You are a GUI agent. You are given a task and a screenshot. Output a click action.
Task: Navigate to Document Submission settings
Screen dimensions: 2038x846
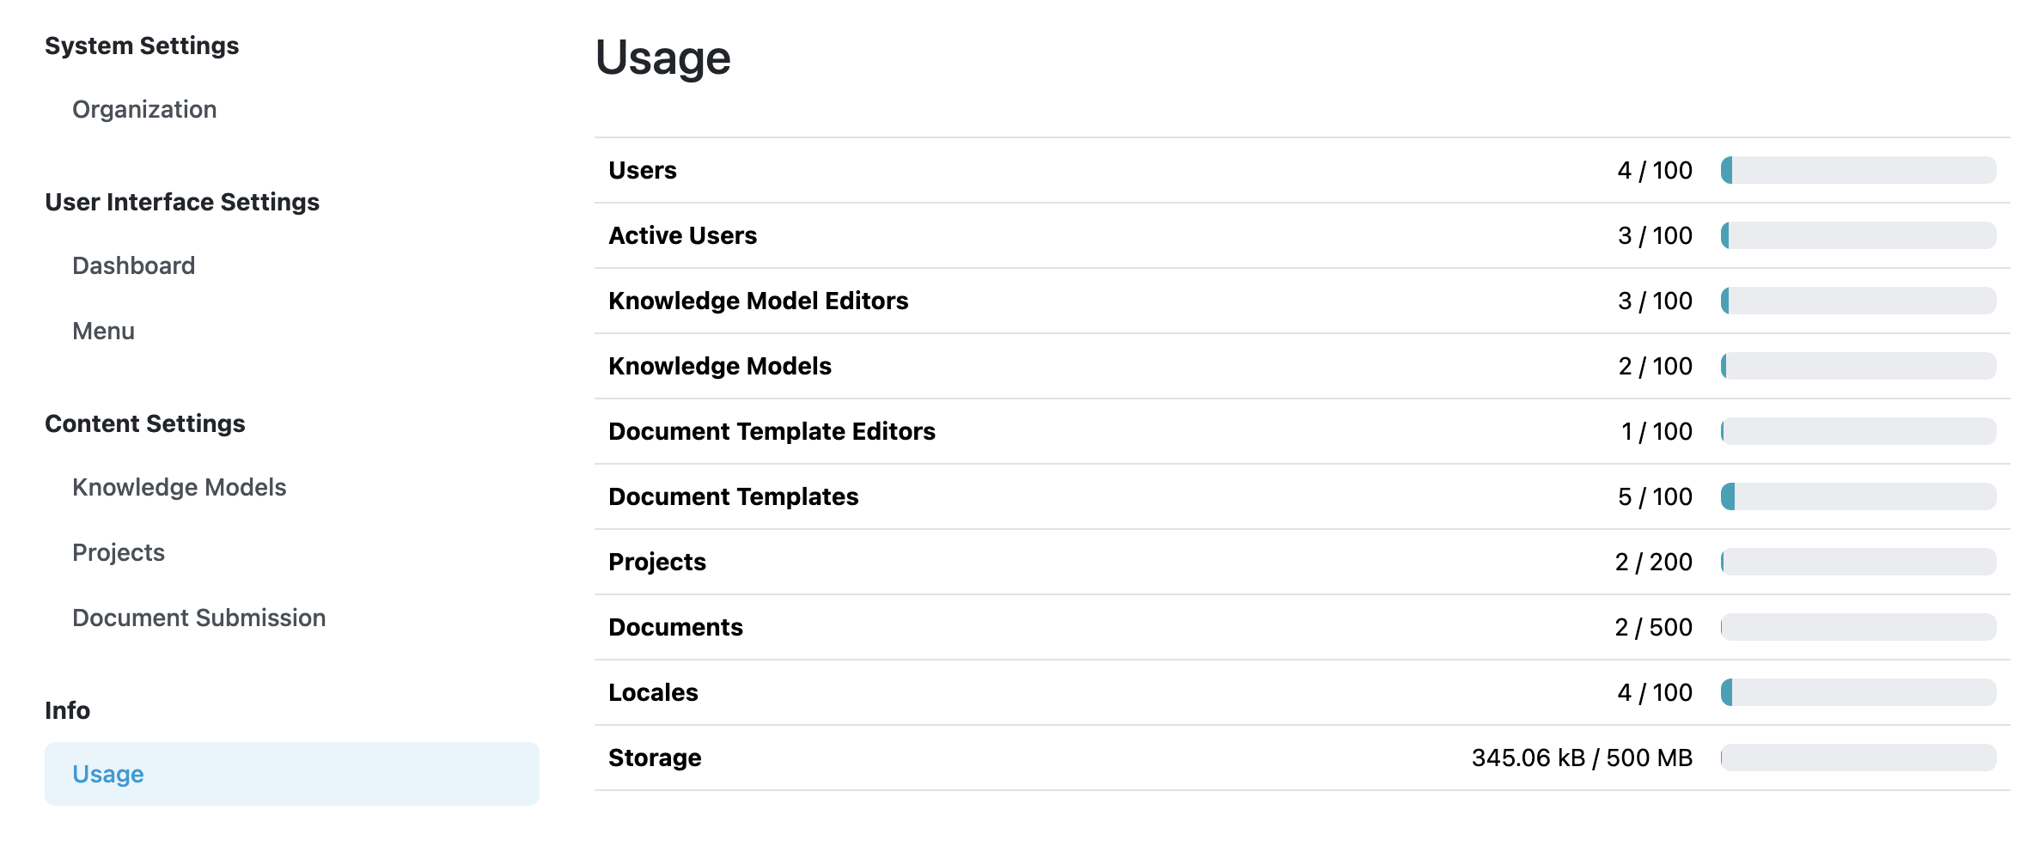[198, 618]
